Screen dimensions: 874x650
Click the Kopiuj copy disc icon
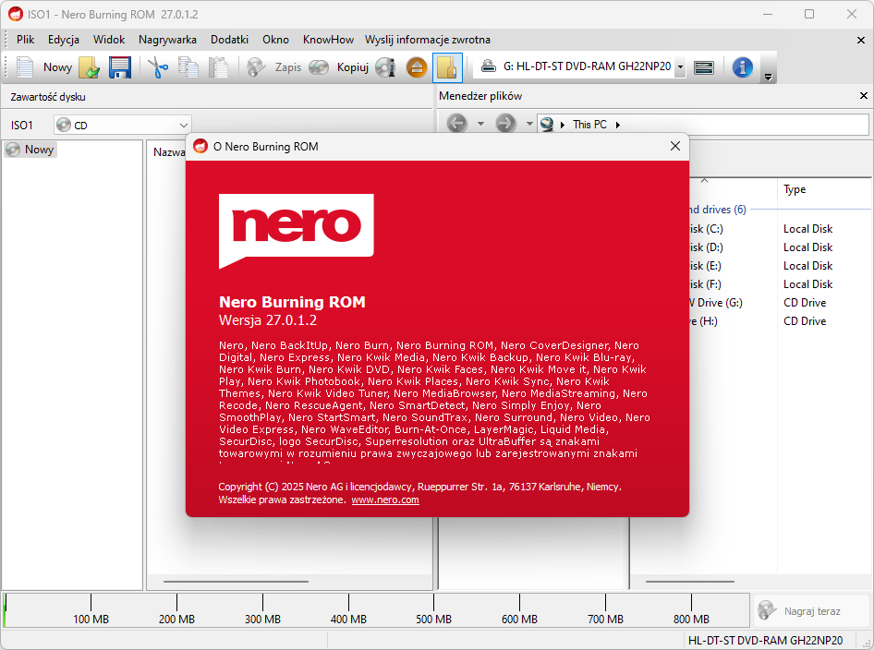[319, 67]
